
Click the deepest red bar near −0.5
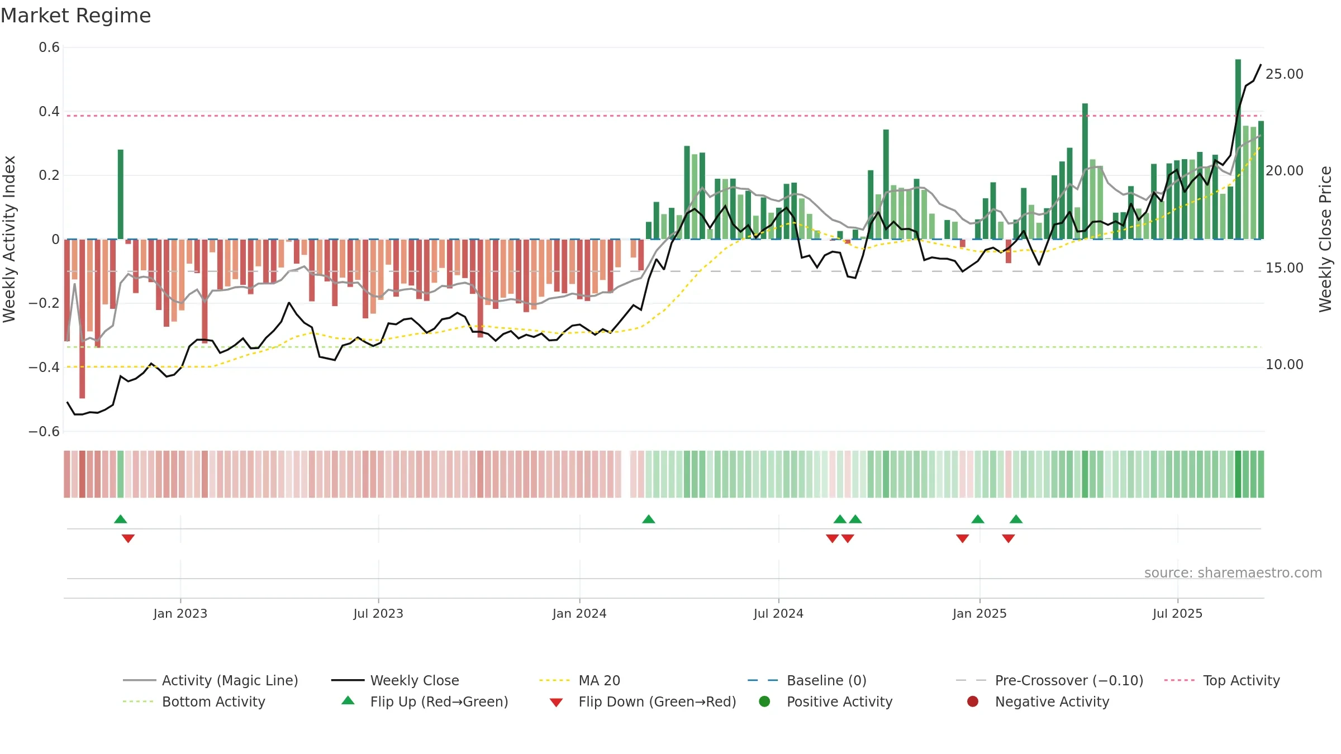coord(82,319)
